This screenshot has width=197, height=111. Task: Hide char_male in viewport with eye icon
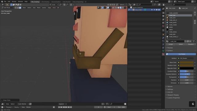coord(155,10)
